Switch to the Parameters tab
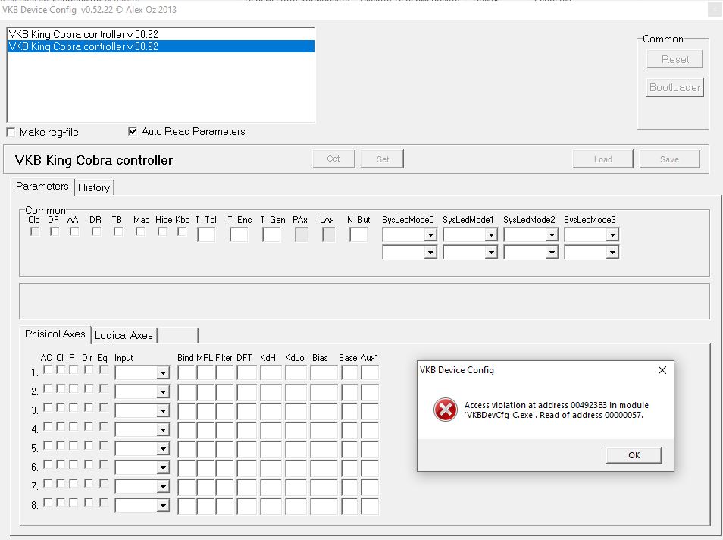 [42, 186]
